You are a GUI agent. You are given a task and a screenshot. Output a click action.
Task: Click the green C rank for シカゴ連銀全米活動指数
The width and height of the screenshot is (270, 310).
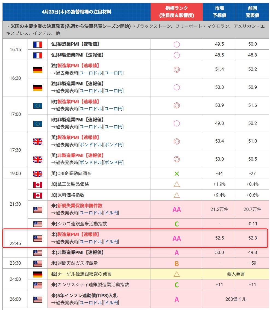(x=177, y=224)
